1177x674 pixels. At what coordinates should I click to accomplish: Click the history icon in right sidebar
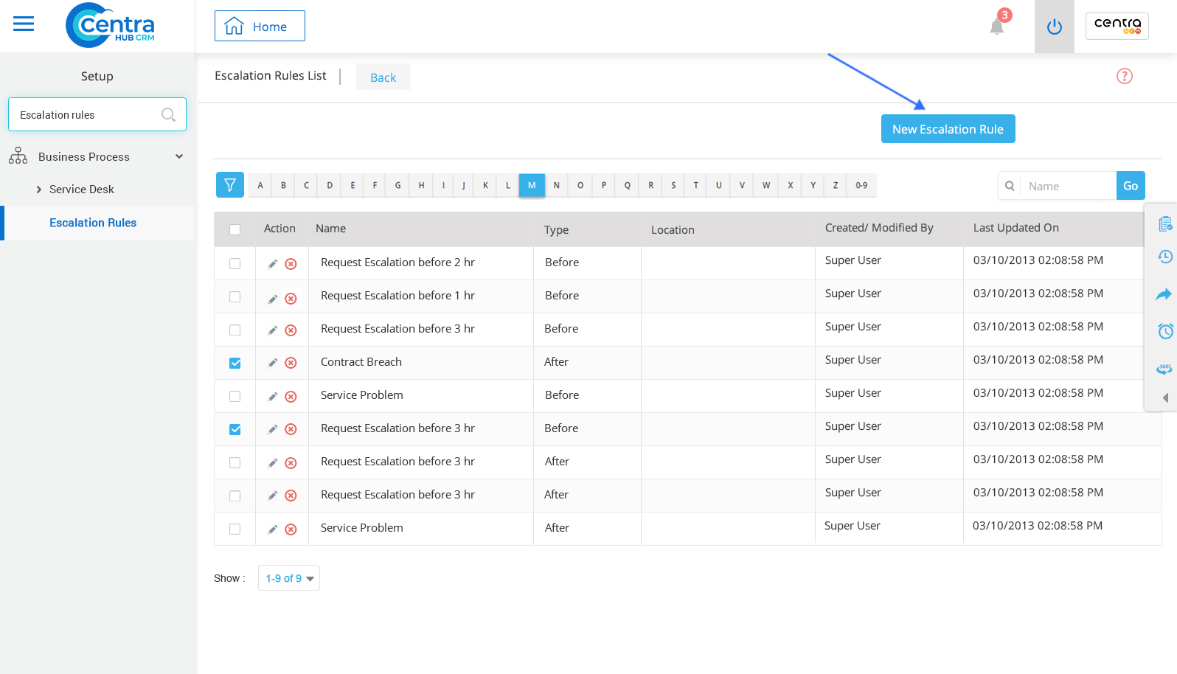[1165, 257]
